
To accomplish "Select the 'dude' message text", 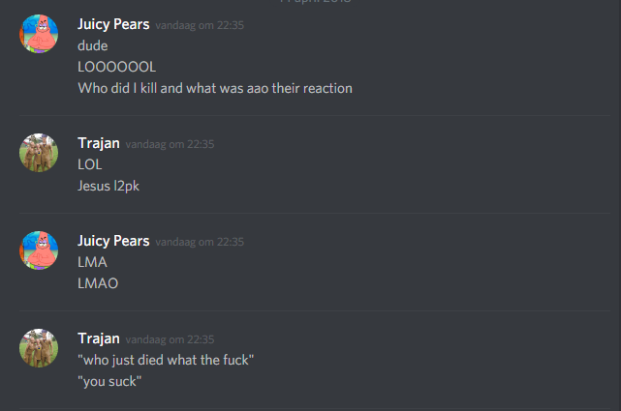I will (93, 45).
